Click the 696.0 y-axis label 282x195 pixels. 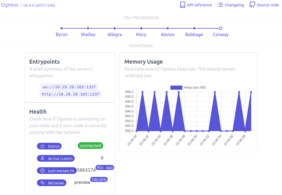point(129,92)
